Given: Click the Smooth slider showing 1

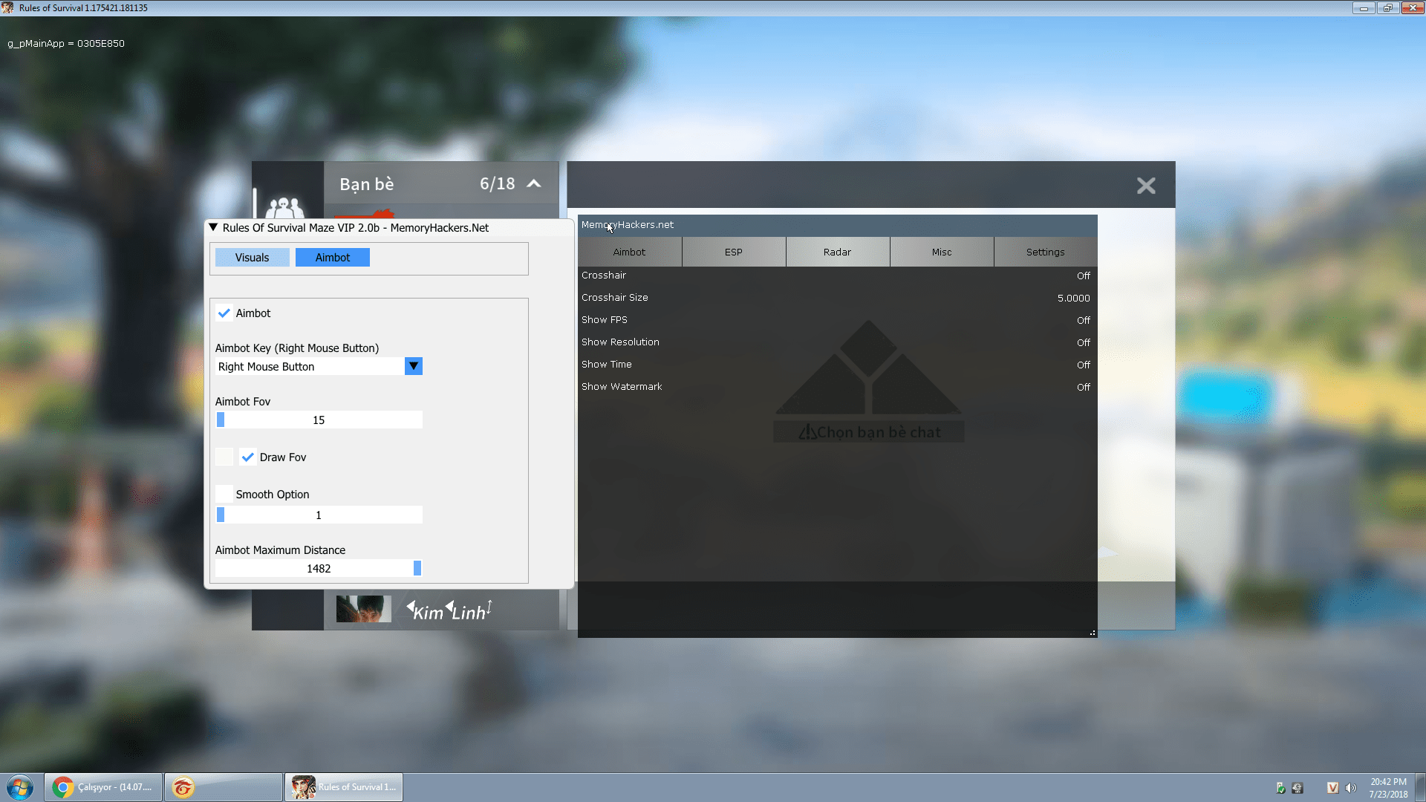Looking at the screenshot, I should pos(319,515).
